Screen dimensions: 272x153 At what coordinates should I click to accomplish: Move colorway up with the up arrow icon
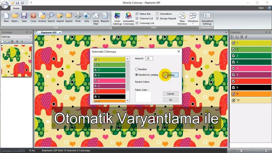17,42
